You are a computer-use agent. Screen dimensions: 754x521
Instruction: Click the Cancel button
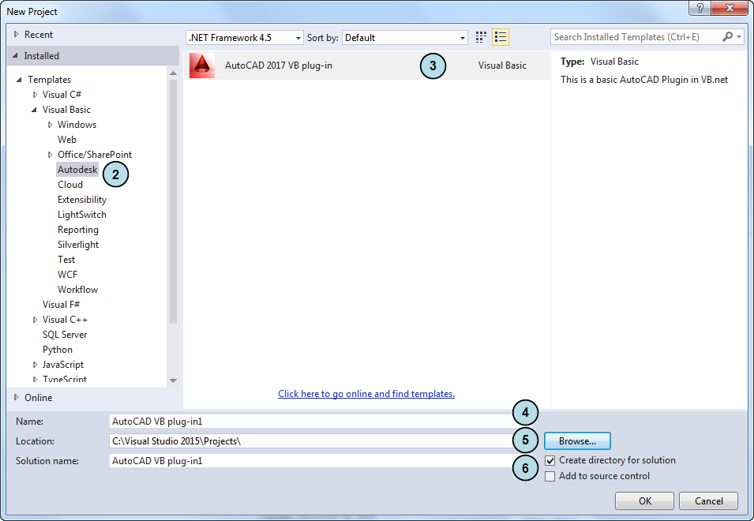pyautogui.click(x=709, y=501)
